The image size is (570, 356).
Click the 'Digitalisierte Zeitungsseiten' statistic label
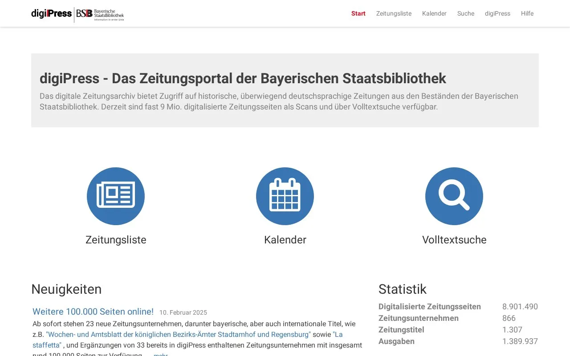tap(430, 307)
